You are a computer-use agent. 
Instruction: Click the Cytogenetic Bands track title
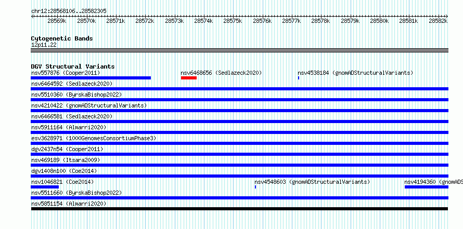[x=62, y=38]
